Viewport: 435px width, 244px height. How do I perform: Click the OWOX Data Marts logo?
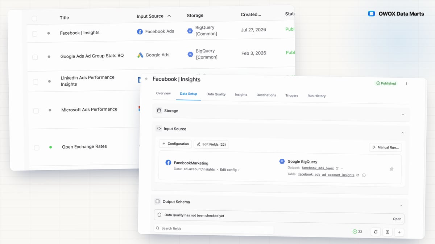click(x=396, y=14)
